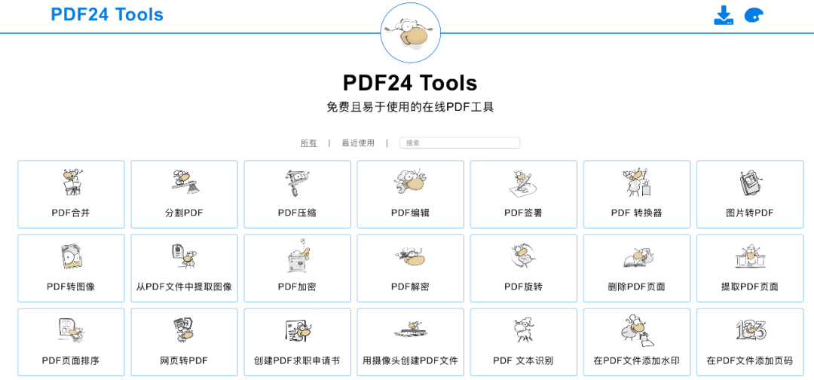Click the PDF合并 sheep icon
Screen dimensions: 814x380
click(x=72, y=182)
